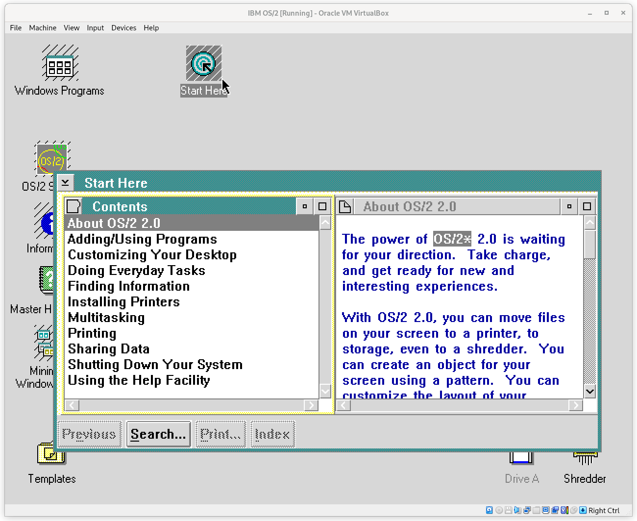Click the About OS/2 2.0 pane system menu icon

pyautogui.click(x=345, y=206)
